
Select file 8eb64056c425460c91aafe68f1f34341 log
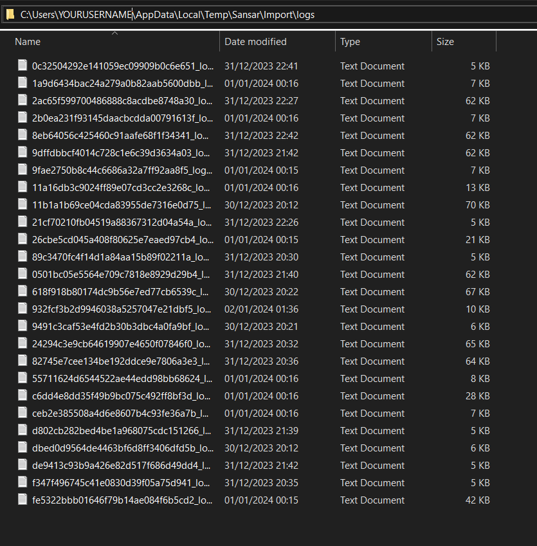(x=122, y=136)
